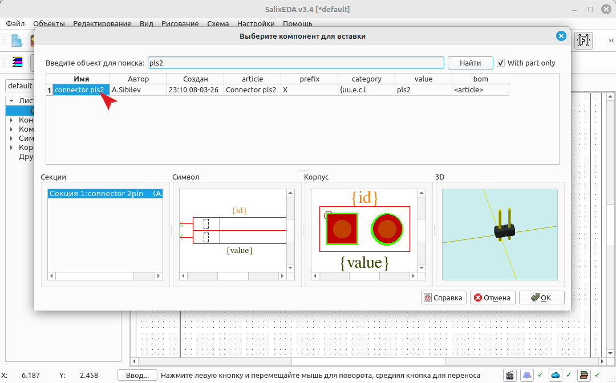Viewport: 616px width, 383px height.
Task: Open the Файл menu
Action: 15,23
